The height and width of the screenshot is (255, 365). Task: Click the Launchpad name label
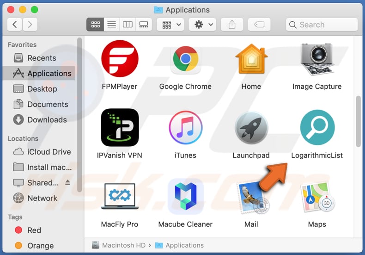click(x=251, y=155)
